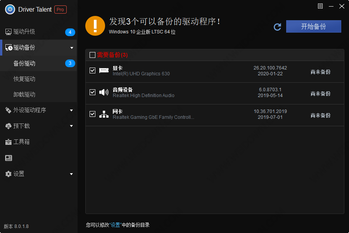Close the Driver Talent window
This screenshot has height=233, width=349.
342,6
